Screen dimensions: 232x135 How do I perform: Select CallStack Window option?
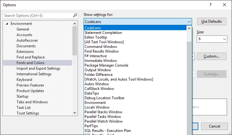[135, 89]
